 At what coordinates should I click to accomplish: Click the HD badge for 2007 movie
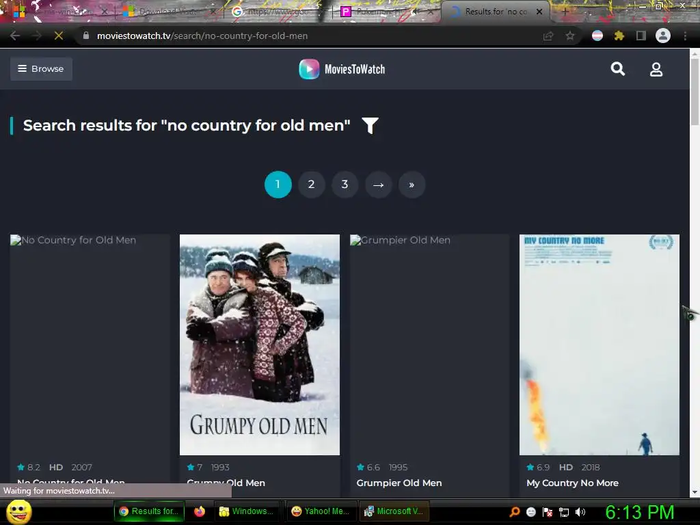pyautogui.click(x=56, y=467)
